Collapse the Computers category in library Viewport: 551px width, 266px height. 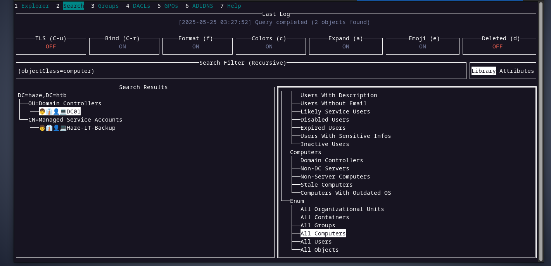coord(306,152)
